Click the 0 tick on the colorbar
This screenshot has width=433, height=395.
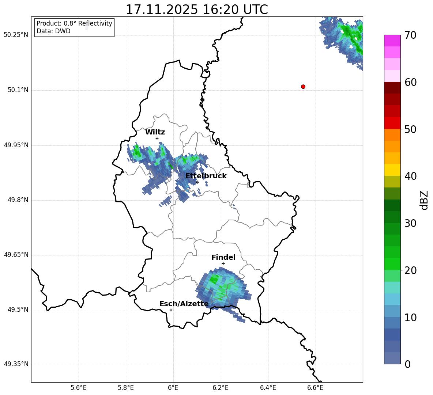(407, 364)
